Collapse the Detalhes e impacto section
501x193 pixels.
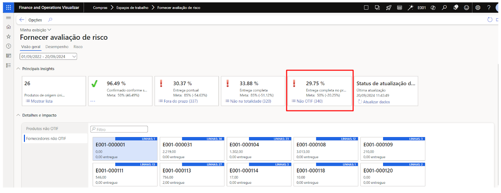pos(18,115)
